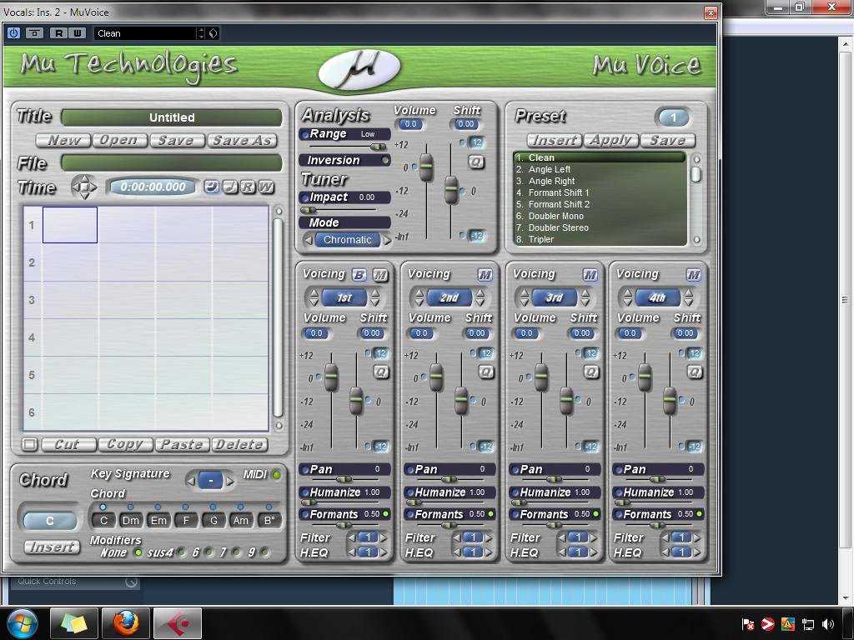Toggle the MIDI LED in Chord section
The height and width of the screenshot is (640, 854).
[277, 475]
